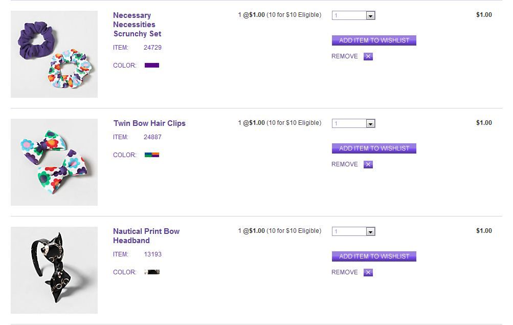The height and width of the screenshot is (325, 513).
Task: Remove Nautical Print Bow Headband via X icon
Action: tap(368, 273)
